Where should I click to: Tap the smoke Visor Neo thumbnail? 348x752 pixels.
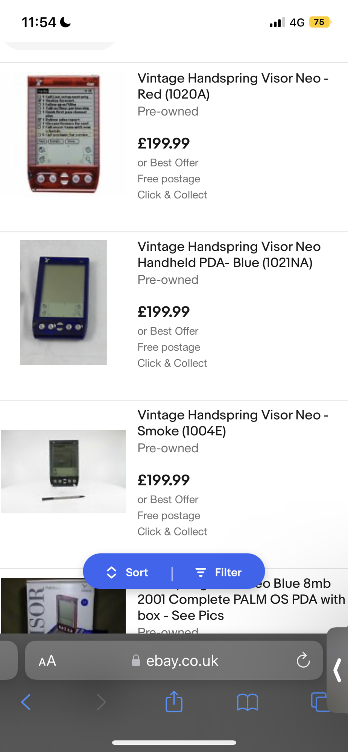pos(63,471)
